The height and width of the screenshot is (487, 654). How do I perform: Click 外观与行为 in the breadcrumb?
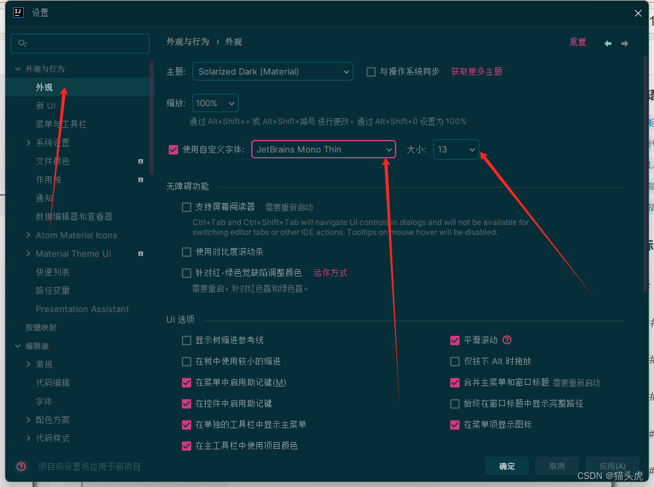188,42
